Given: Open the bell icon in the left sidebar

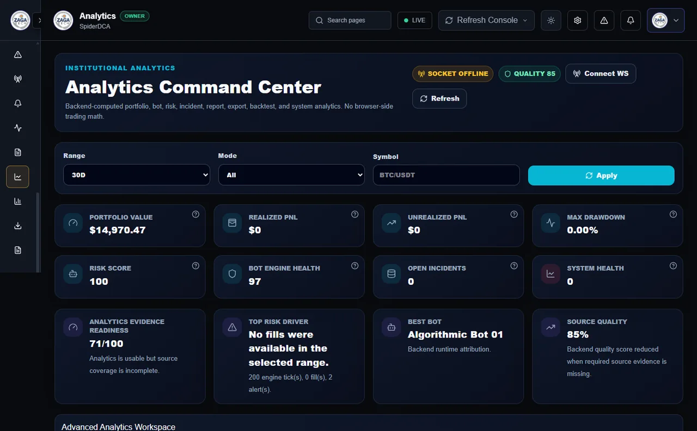Looking at the screenshot, I should [18, 103].
